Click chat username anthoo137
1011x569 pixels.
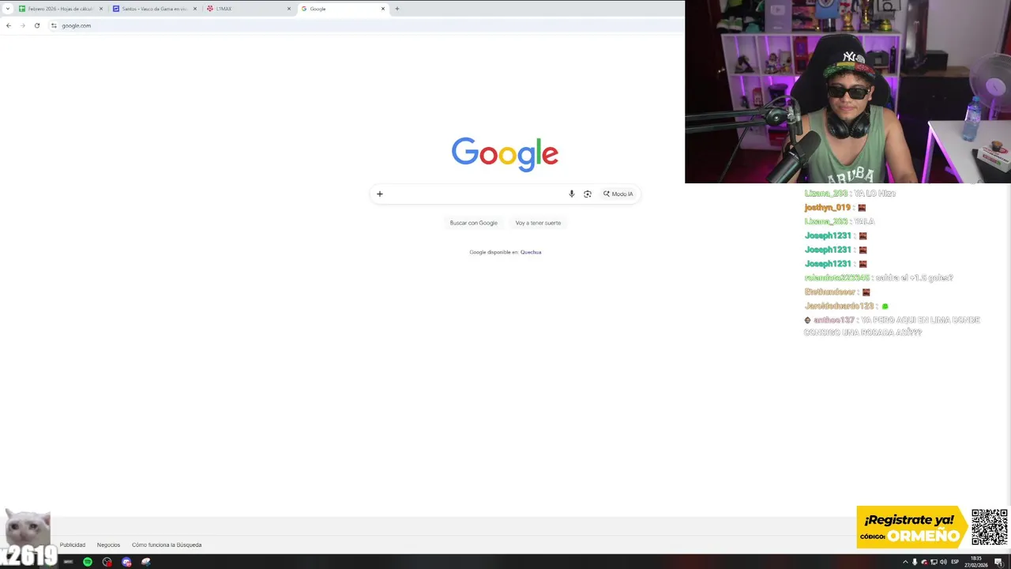coord(834,320)
